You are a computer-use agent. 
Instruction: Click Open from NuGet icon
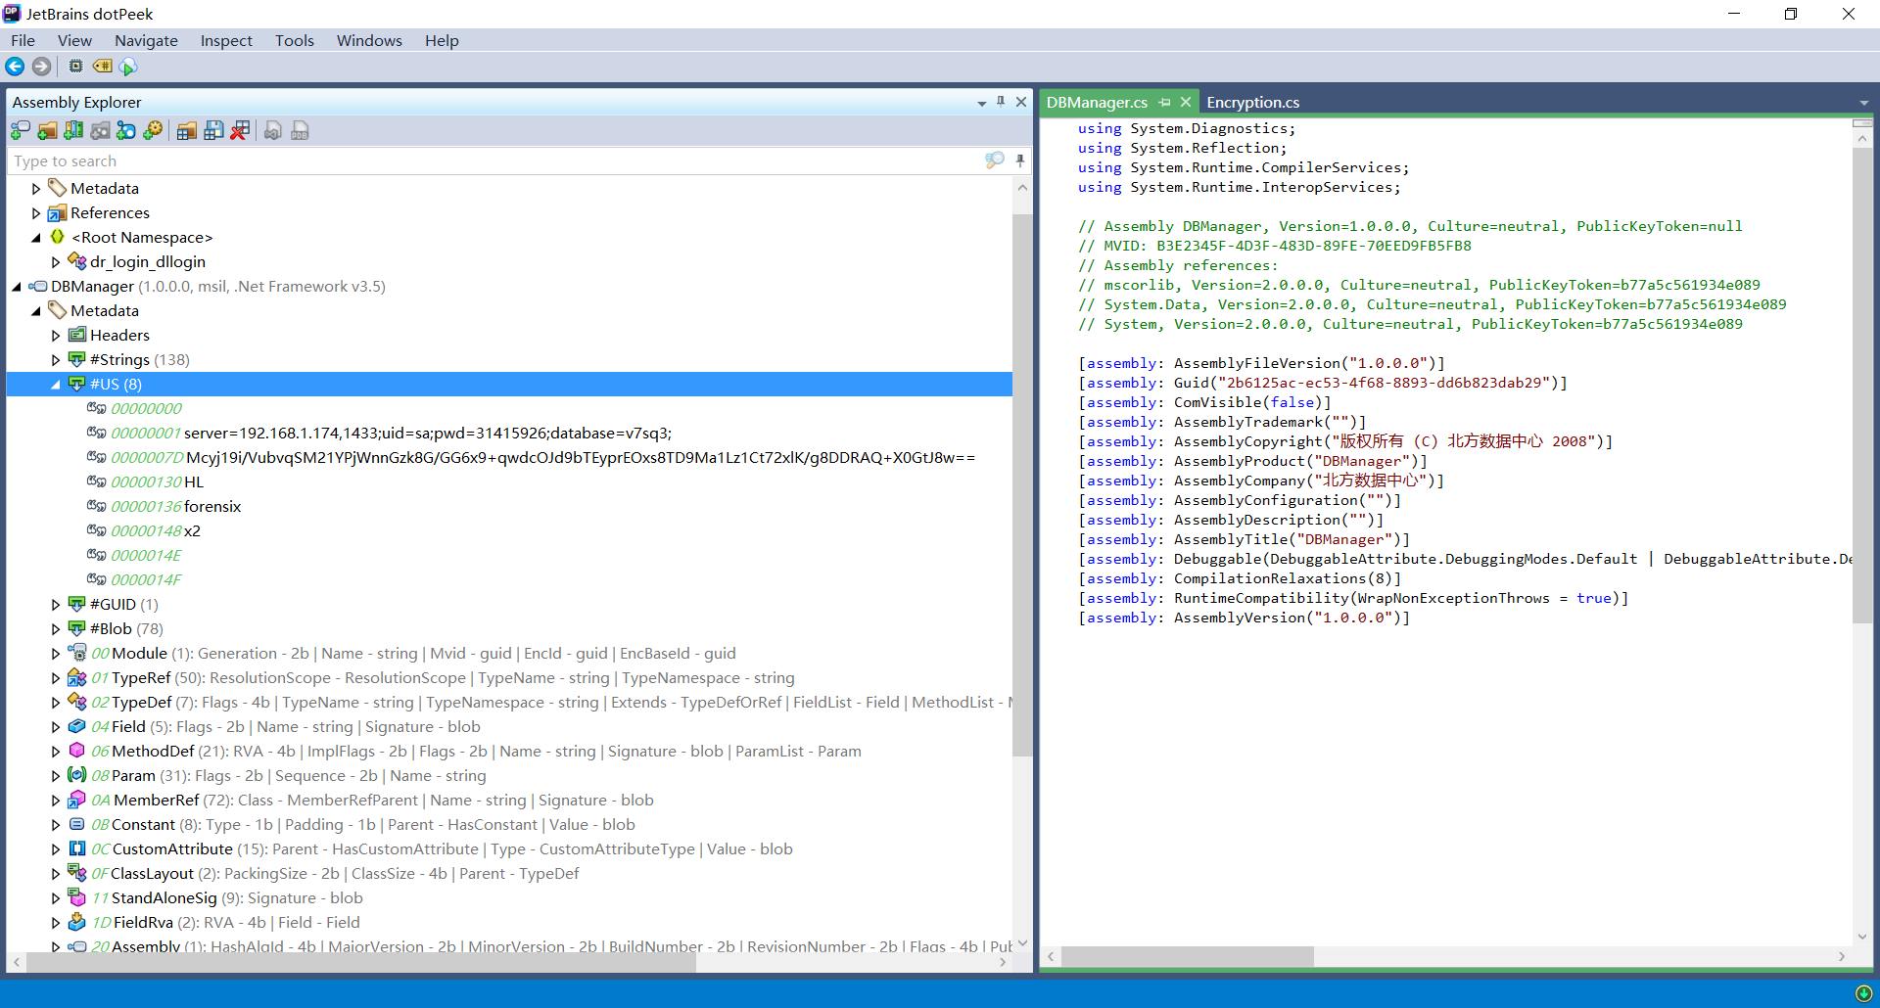point(126,131)
